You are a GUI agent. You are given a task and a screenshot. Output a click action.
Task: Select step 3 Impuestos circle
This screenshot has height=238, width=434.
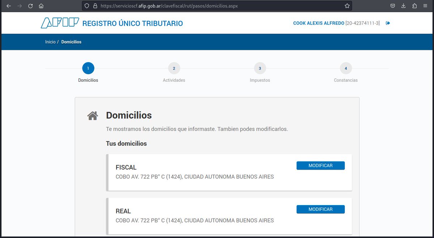tap(260, 68)
